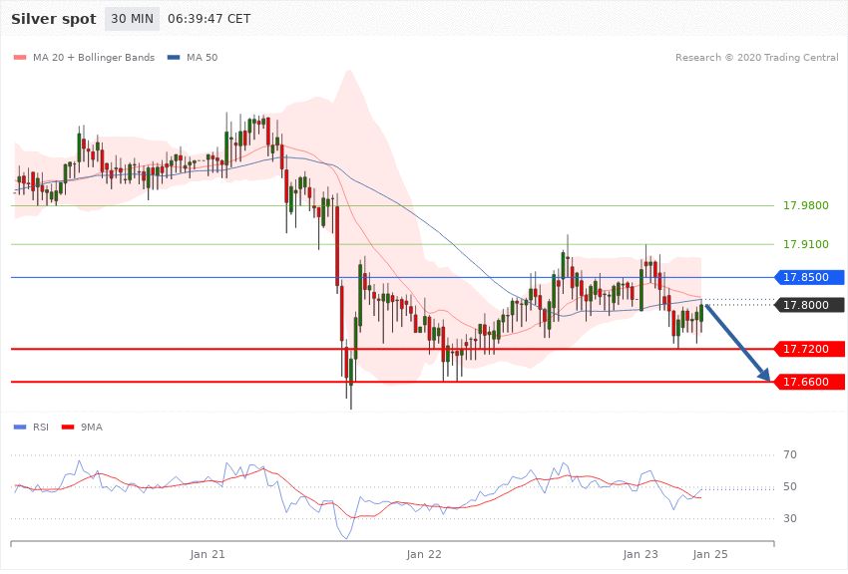Click the 17.9800 green resistance label

pos(805,205)
